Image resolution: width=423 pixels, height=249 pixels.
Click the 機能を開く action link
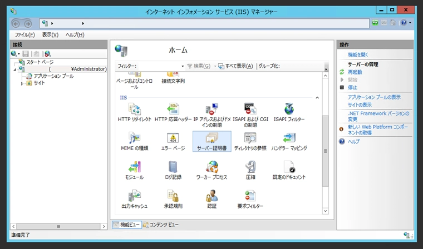pos(358,54)
